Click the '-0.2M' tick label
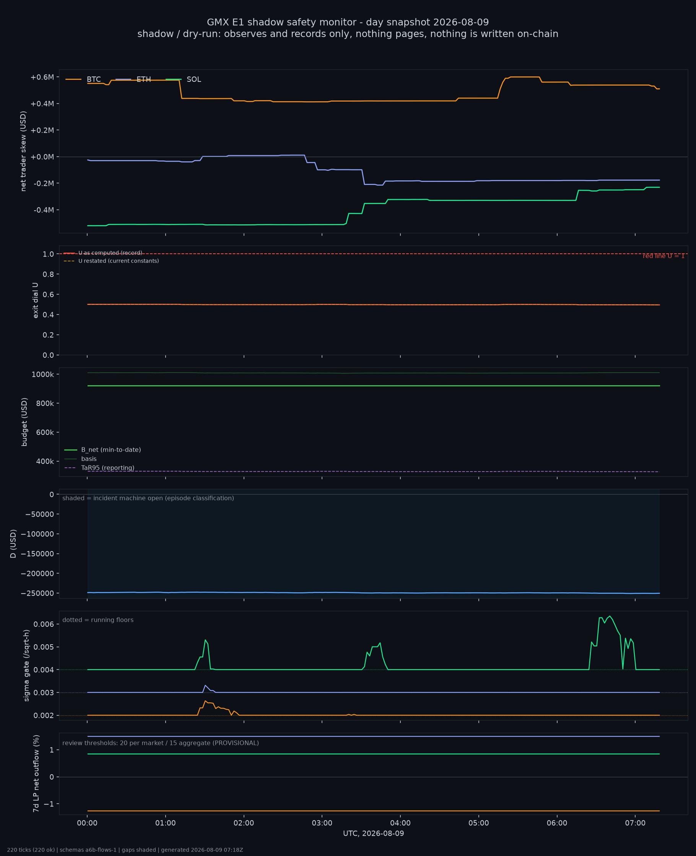This screenshot has width=696, height=856. (x=44, y=183)
